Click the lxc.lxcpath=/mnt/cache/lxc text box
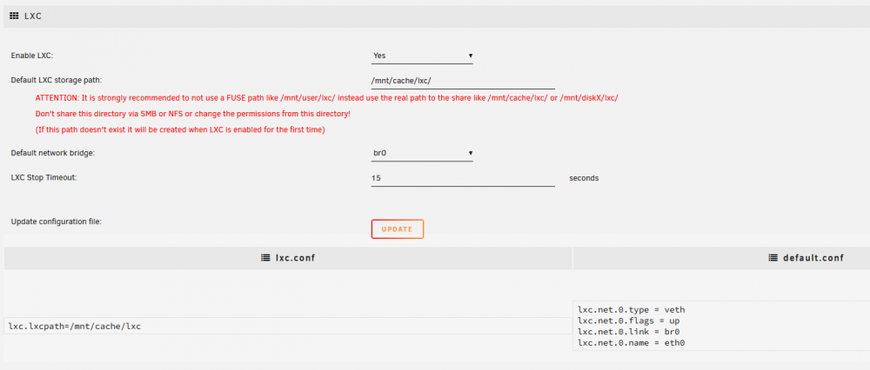870x370 pixels. coord(287,326)
